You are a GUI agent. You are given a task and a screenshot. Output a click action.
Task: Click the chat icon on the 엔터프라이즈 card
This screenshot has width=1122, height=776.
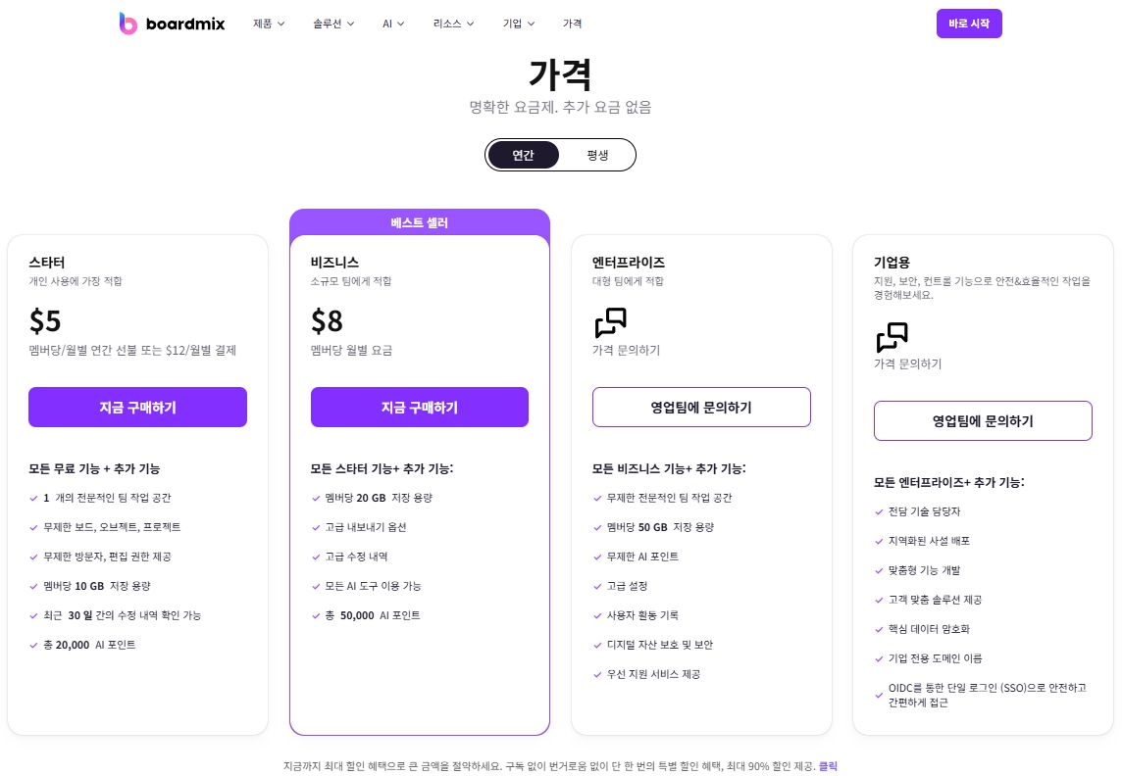pyautogui.click(x=611, y=323)
